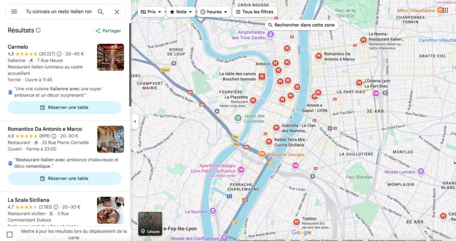Click the pink hotel pin near La Part-Dieu
Screen dimensions: 456x241
pos(376,94)
